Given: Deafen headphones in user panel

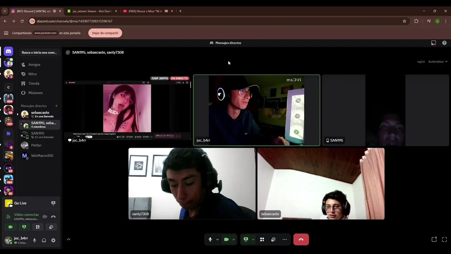Looking at the screenshot, I should tap(44, 240).
